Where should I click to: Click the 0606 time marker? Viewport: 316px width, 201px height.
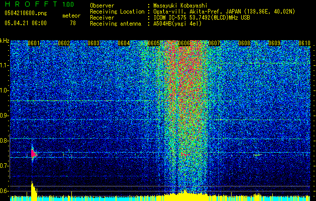(184, 43)
